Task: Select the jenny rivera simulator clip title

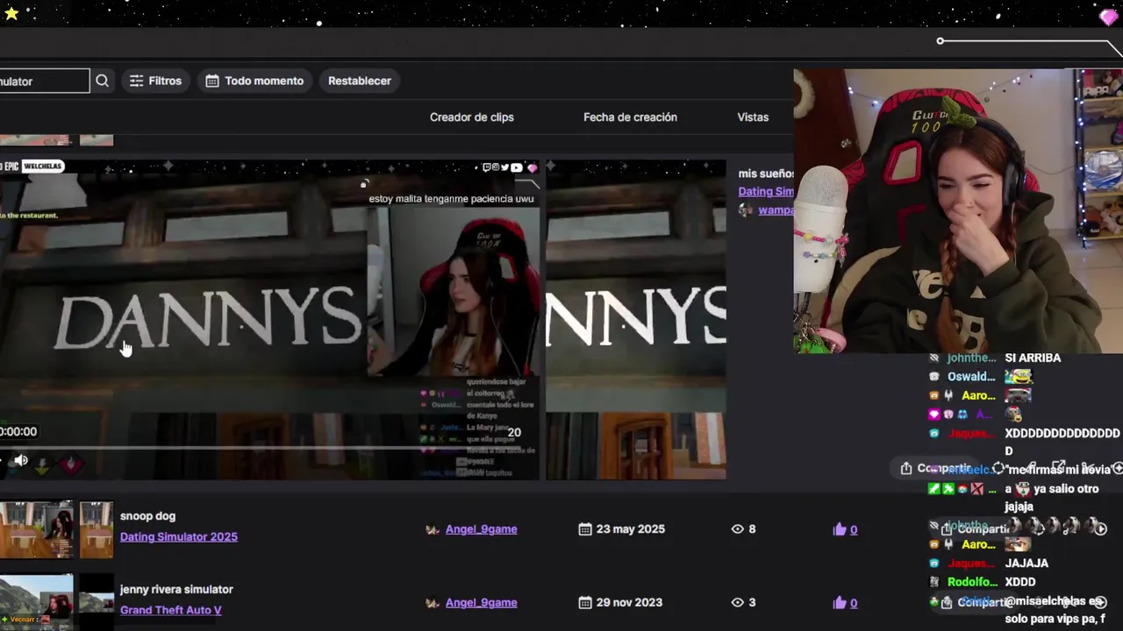Action: [176, 590]
